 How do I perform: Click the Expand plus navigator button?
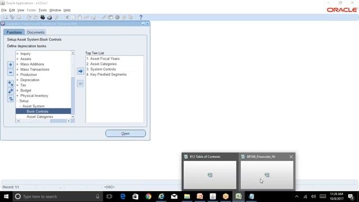[11, 65]
